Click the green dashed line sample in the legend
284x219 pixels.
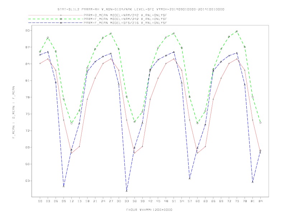tap(56, 19)
